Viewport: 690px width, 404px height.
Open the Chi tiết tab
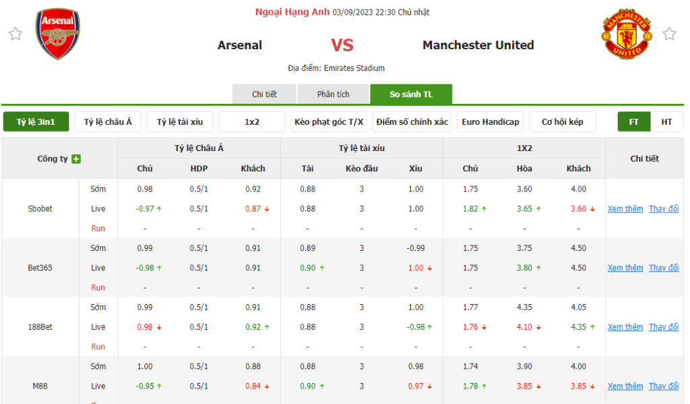(264, 94)
